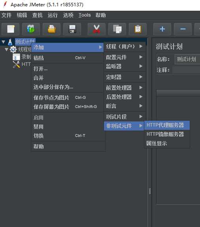Select HTTP镜像服务器 in the submenu
This screenshot has height=227, width=200.
[x=167, y=134]
